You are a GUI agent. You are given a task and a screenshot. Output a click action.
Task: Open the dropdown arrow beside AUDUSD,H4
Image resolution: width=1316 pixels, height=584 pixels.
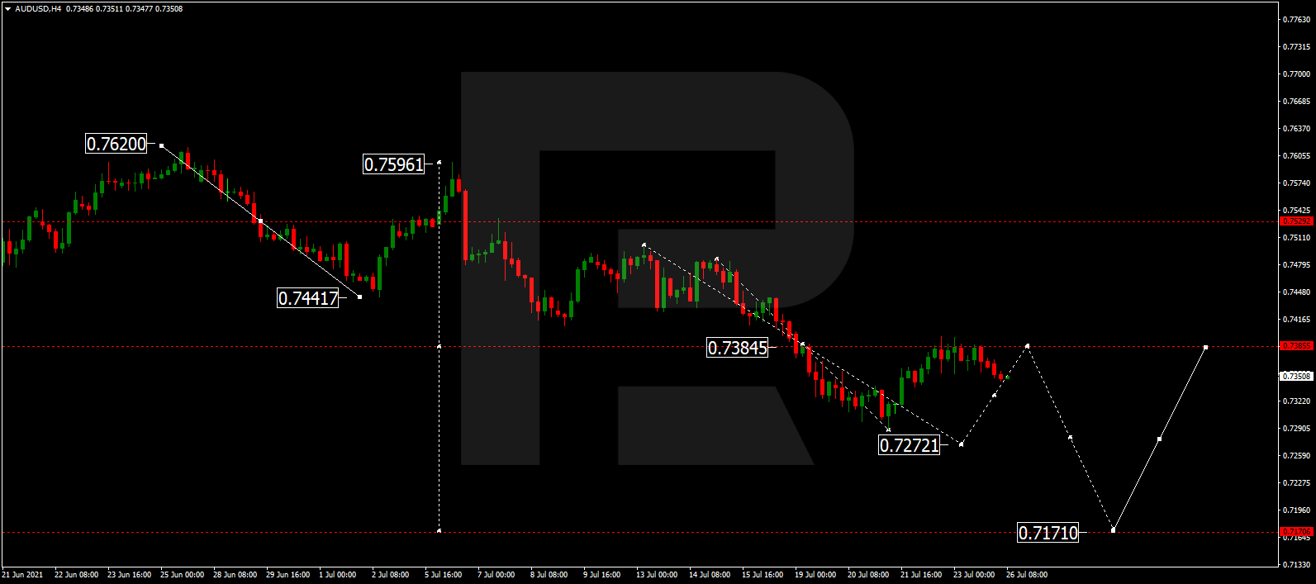coord(7,9)
